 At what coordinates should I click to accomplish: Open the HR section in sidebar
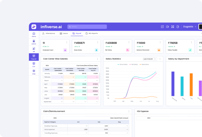[x=34, y=49]
